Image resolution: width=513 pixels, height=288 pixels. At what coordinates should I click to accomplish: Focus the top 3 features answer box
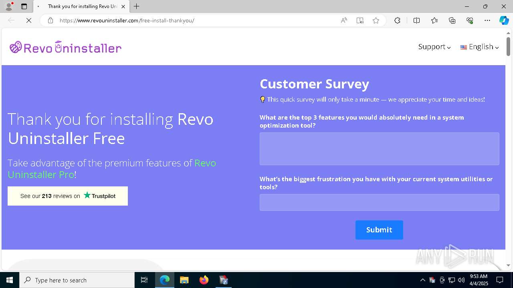coord(379,149)
